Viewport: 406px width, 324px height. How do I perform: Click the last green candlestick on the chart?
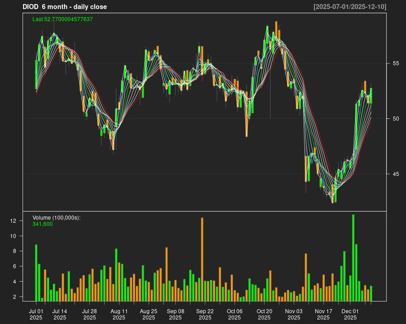371,96
